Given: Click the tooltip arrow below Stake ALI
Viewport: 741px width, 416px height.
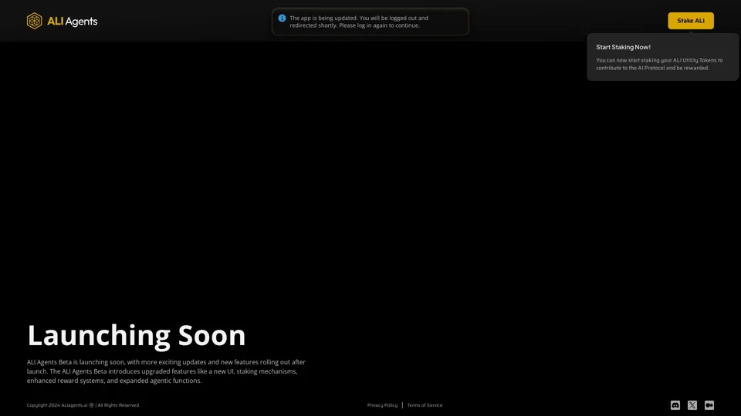Looking at the screenshot, I should tap(691, 32).
